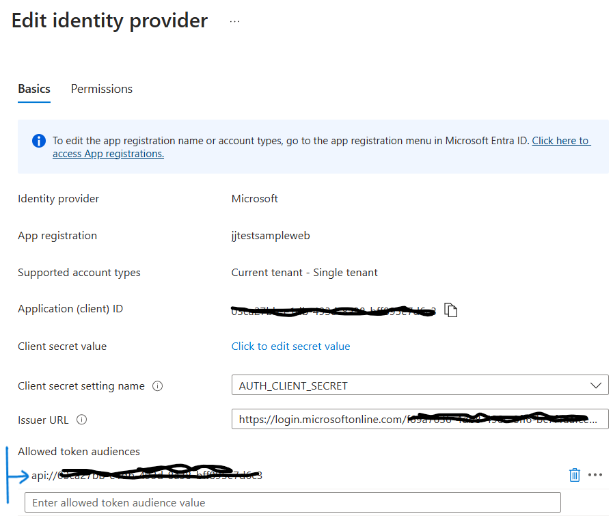Focus the allowed token audience input box

tap(292, 502)
